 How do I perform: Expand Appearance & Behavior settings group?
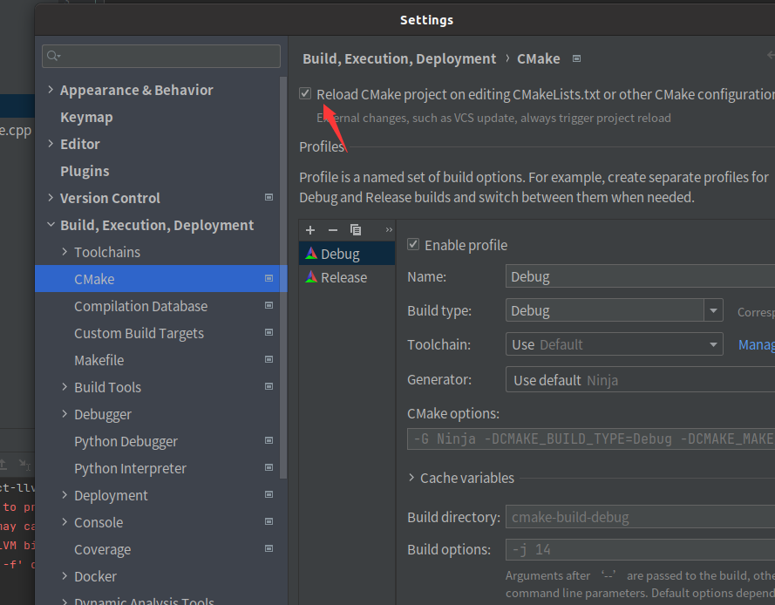51,90
